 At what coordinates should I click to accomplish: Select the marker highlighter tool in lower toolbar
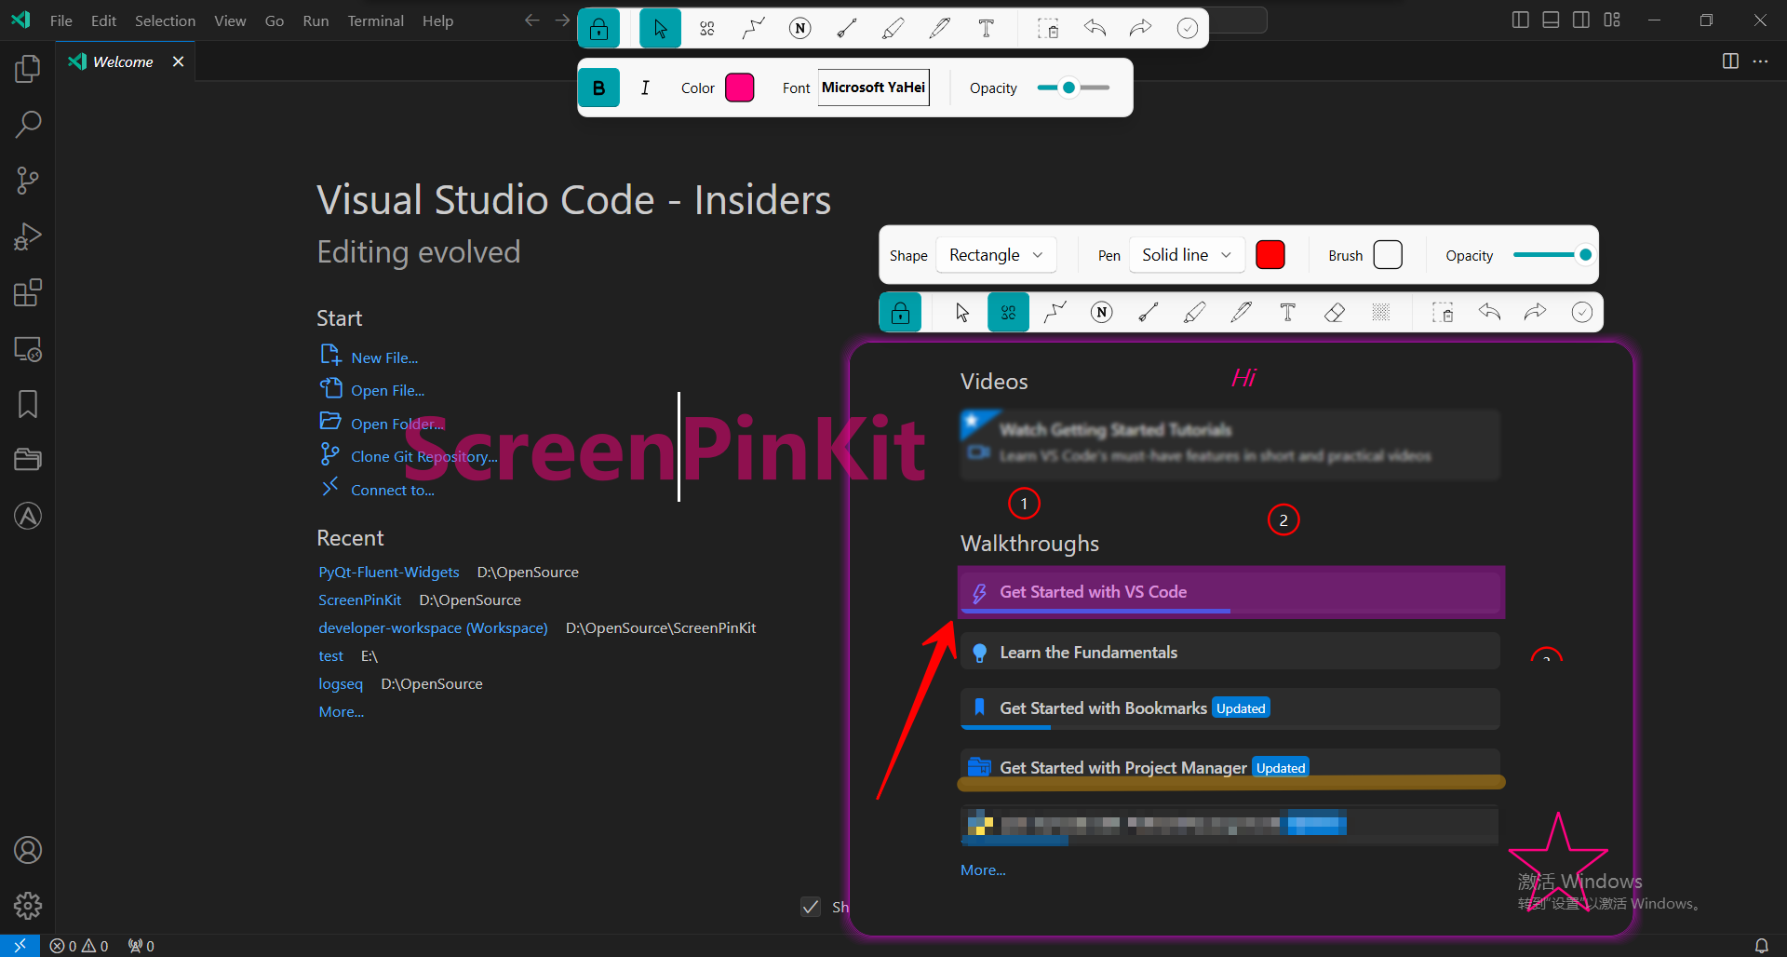[x=1195, y=313]
